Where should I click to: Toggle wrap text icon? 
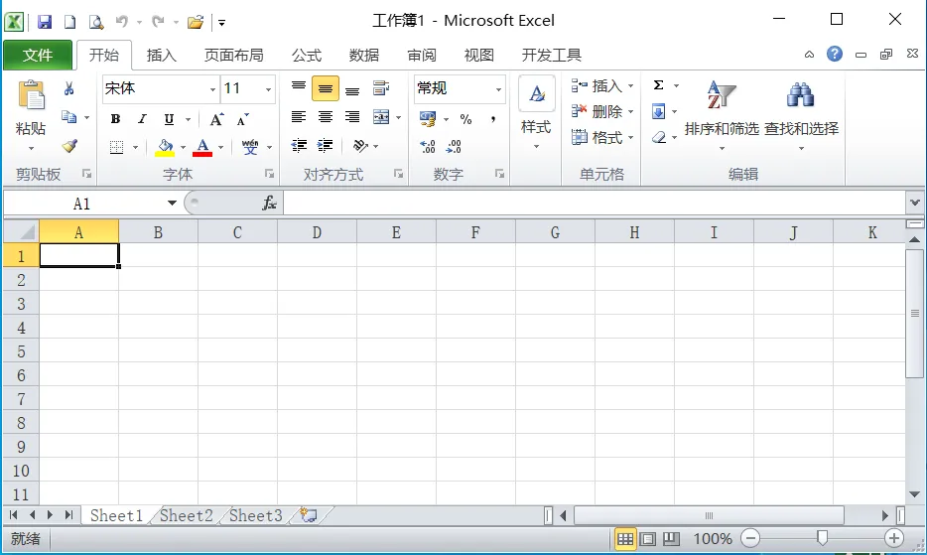[x=381, y=88]
